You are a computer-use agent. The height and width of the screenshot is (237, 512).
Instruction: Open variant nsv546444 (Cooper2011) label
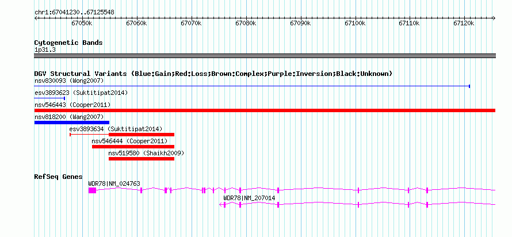coord(129,141)
